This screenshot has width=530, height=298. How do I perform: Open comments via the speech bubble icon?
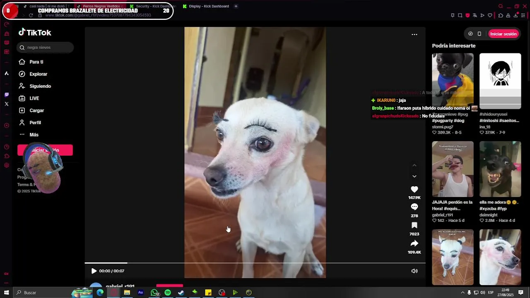tap(414, 207)
